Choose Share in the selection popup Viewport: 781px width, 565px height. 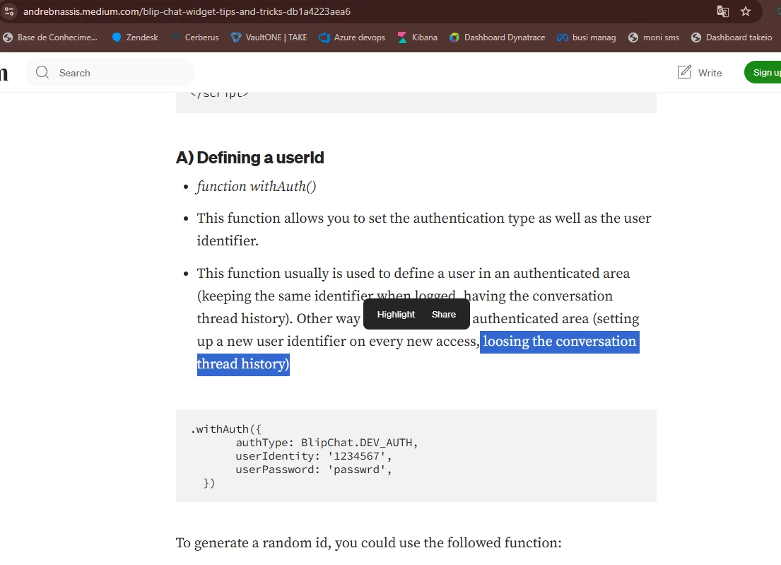click(444, 315)
